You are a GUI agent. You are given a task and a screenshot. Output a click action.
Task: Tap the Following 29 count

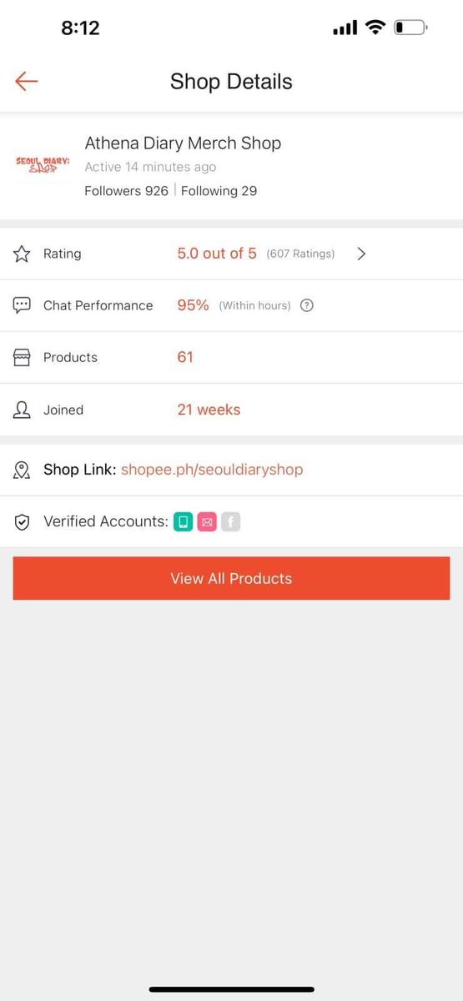(219, 191)
